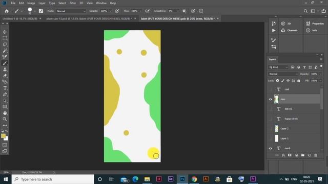Image resolution: width=328 pixels, height=184 pixels.
Task: Select the Eyedropper tool in toolbar
Action: click(x=5, y=57)
